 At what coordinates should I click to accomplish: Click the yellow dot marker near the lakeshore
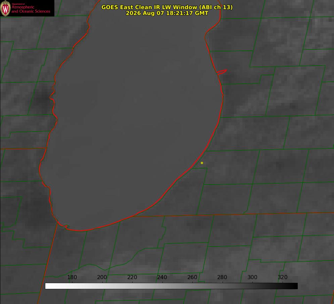202,163
